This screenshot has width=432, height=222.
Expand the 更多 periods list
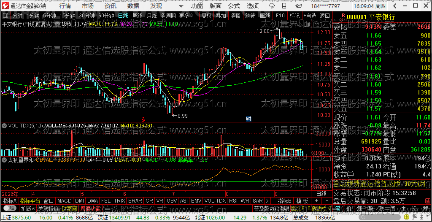[186, 16]
